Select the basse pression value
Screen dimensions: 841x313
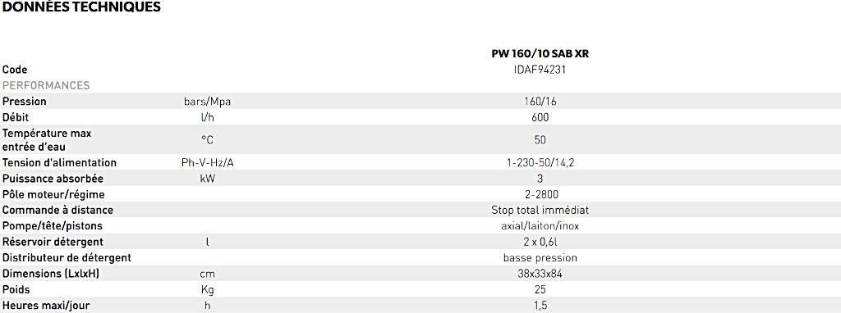click(540, 258)
